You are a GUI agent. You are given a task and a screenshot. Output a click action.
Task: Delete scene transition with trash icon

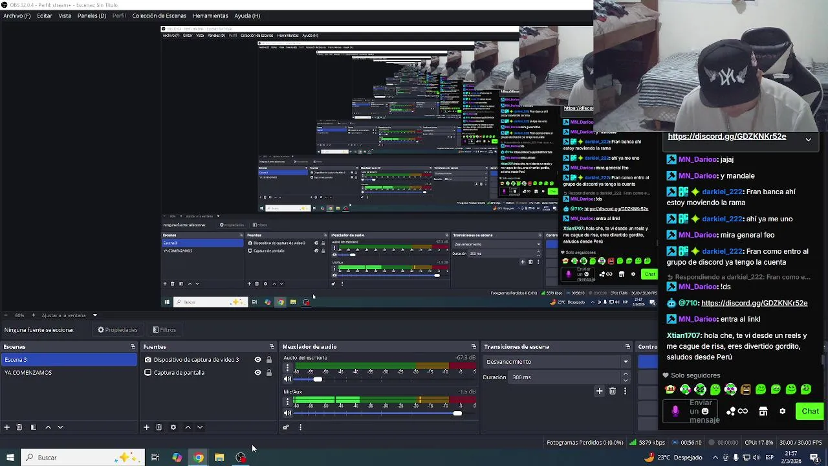[613, 391]
